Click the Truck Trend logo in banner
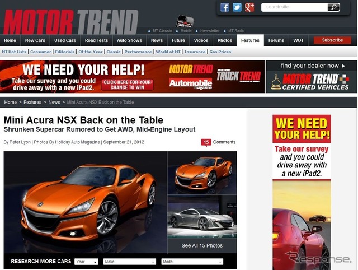This screenshot has height=270, width=358. coord(238,76)
